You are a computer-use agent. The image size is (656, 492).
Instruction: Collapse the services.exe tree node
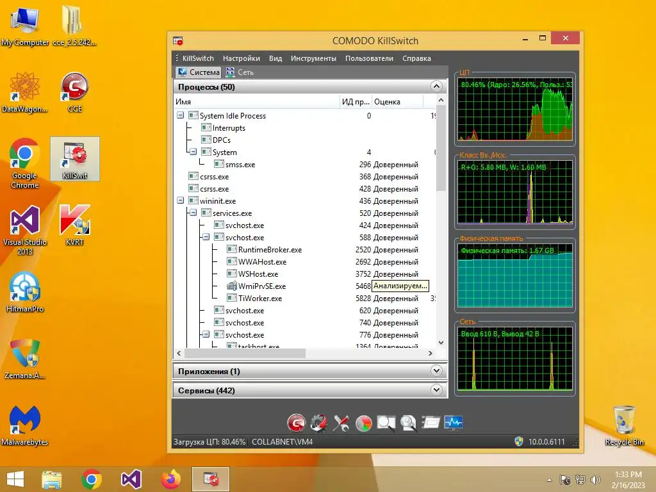pyautogui.click(x=193, y=213)
